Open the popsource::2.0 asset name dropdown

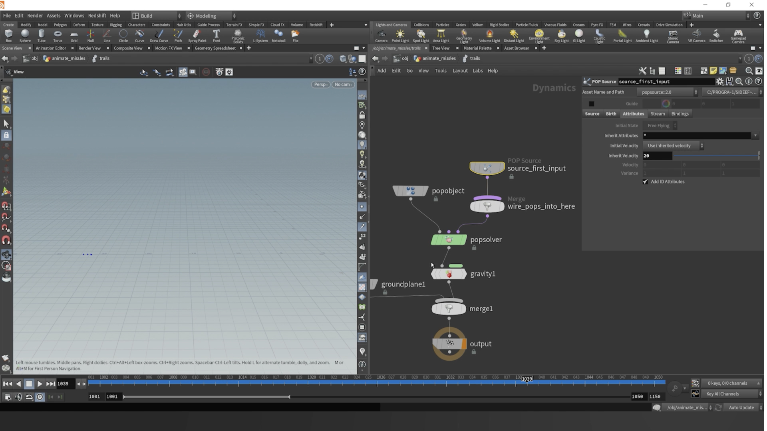pos(668,92)
